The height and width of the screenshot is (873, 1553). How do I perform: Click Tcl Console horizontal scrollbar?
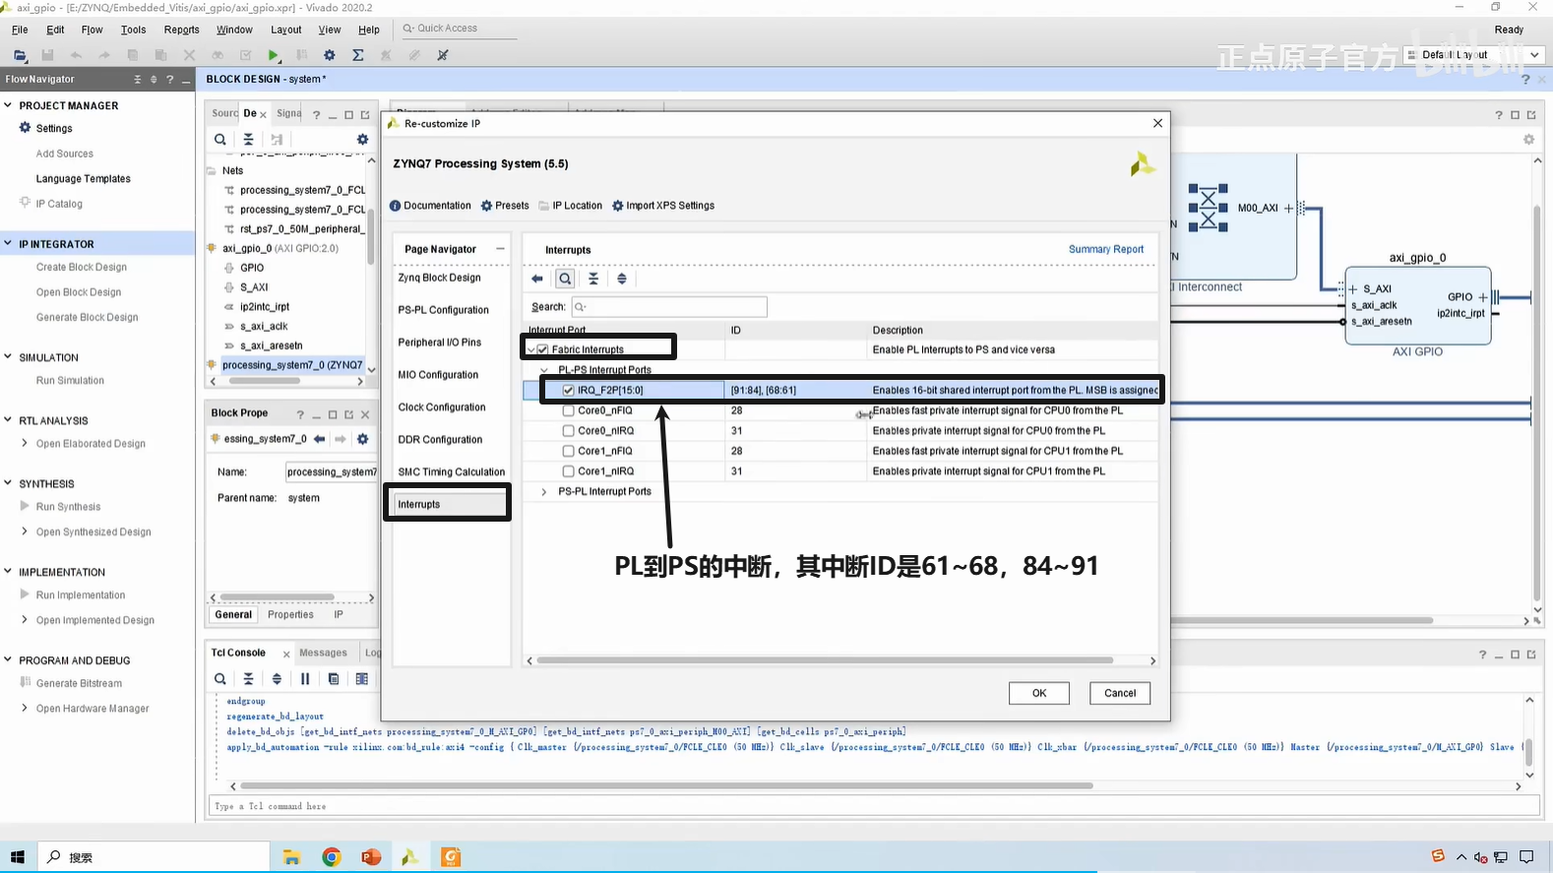coord(666,785)
